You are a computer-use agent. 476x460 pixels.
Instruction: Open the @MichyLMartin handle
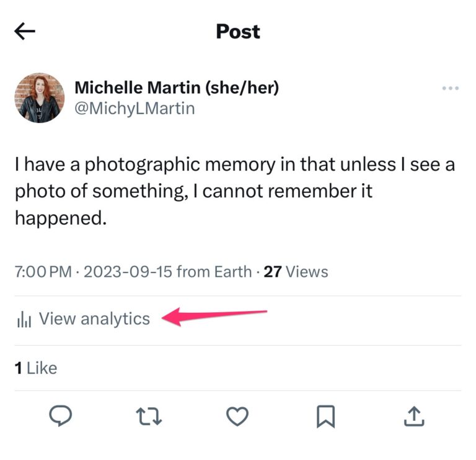click(134, 109)
